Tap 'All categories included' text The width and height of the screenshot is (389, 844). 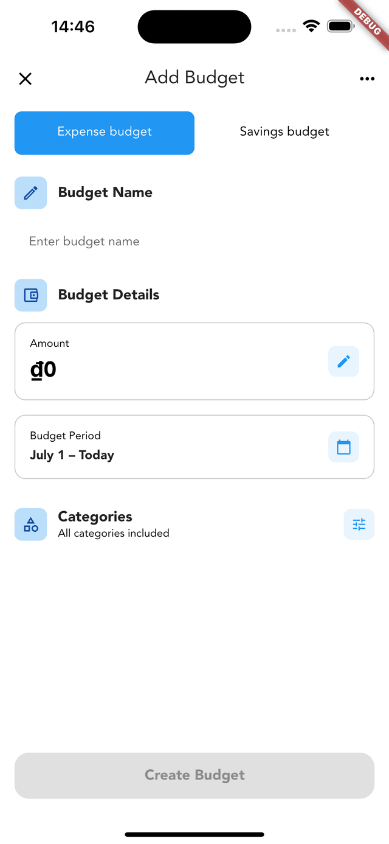click(x=114, y=532)
